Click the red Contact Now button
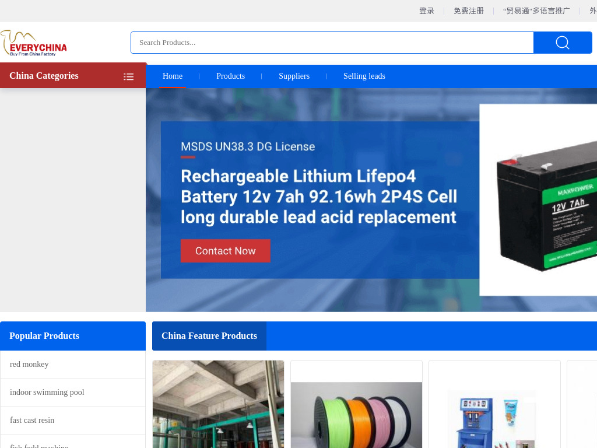597x448 pixels. [x=226, y=251]
